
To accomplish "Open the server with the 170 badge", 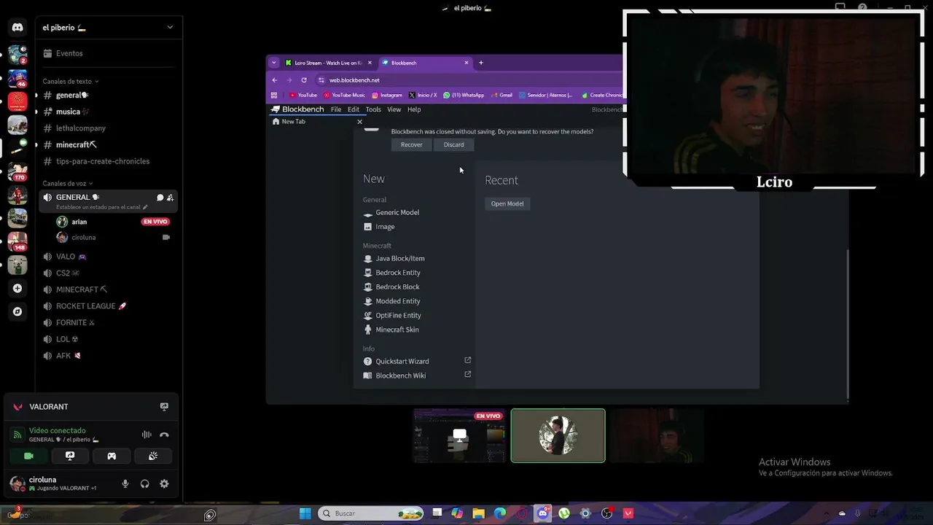I will (x=17, y=171).
